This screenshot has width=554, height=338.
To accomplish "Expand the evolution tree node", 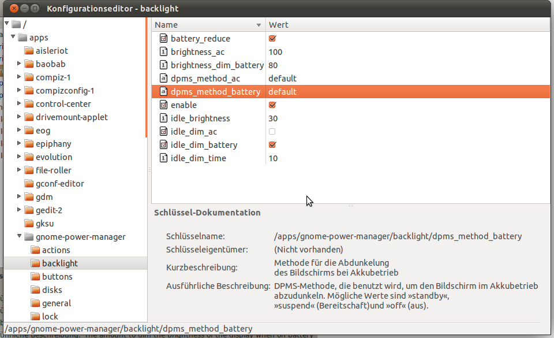I will coord(19,156).
